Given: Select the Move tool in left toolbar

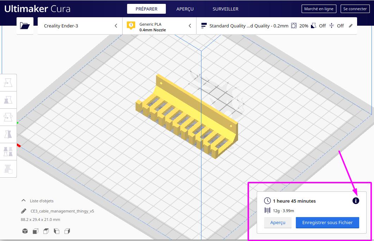Looking at the screenshot, I should [x=8, y=83].
